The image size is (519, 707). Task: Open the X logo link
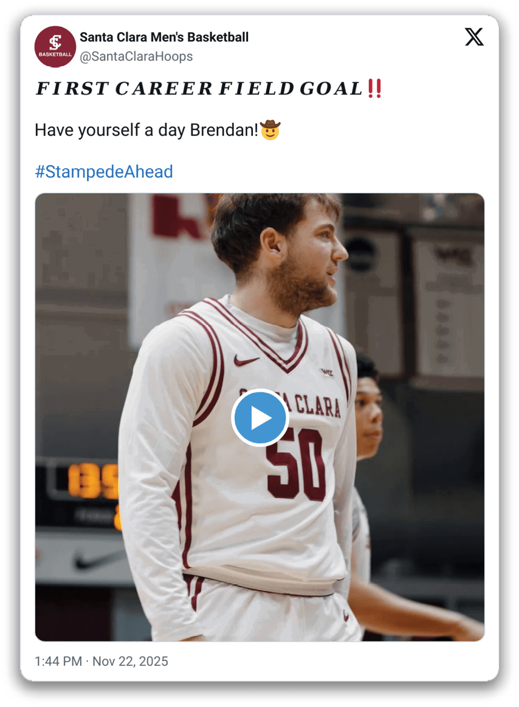474,38
